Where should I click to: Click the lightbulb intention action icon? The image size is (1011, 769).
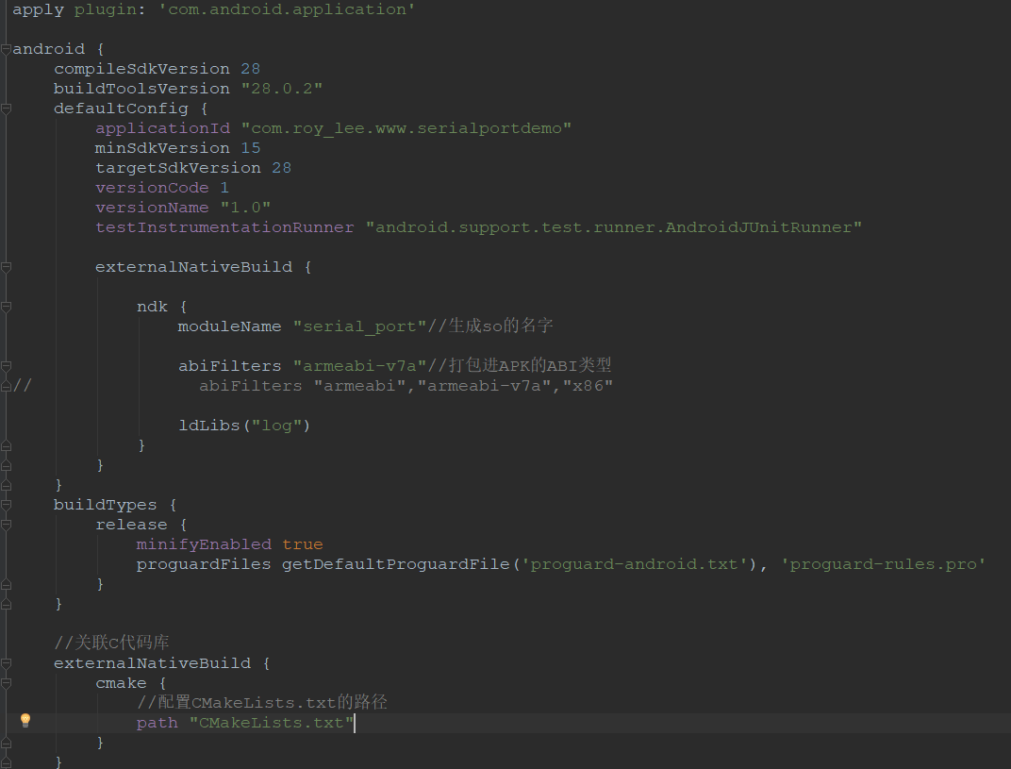[25, 721]
